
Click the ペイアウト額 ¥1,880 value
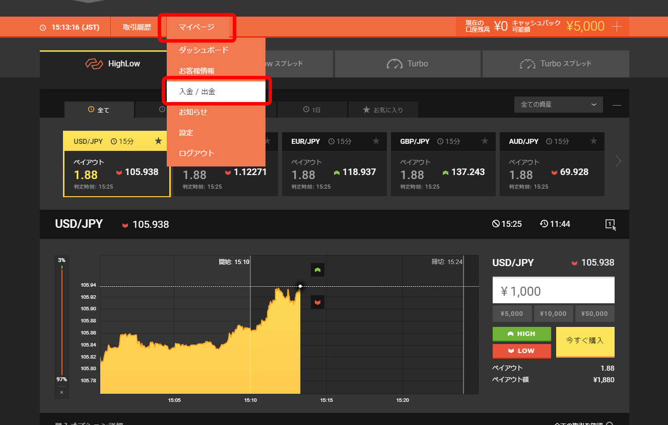[x=604, y=380]
